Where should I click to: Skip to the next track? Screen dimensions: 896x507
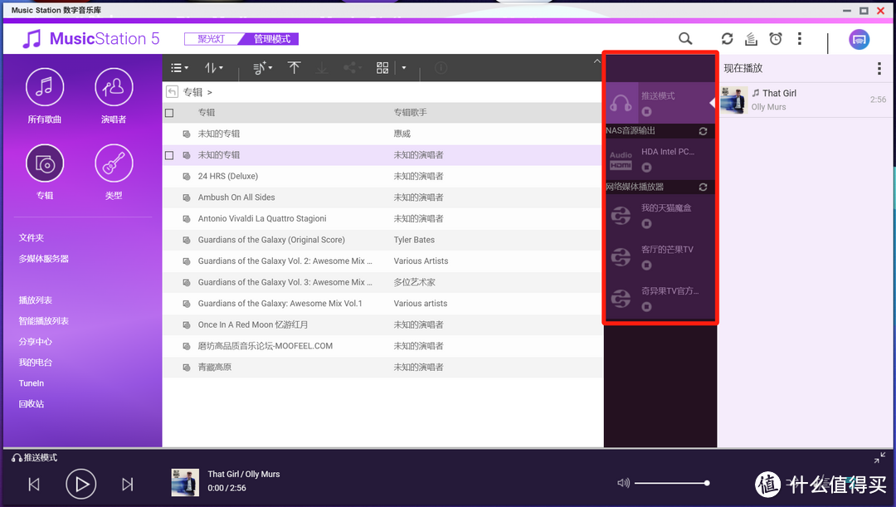point(128,484)
